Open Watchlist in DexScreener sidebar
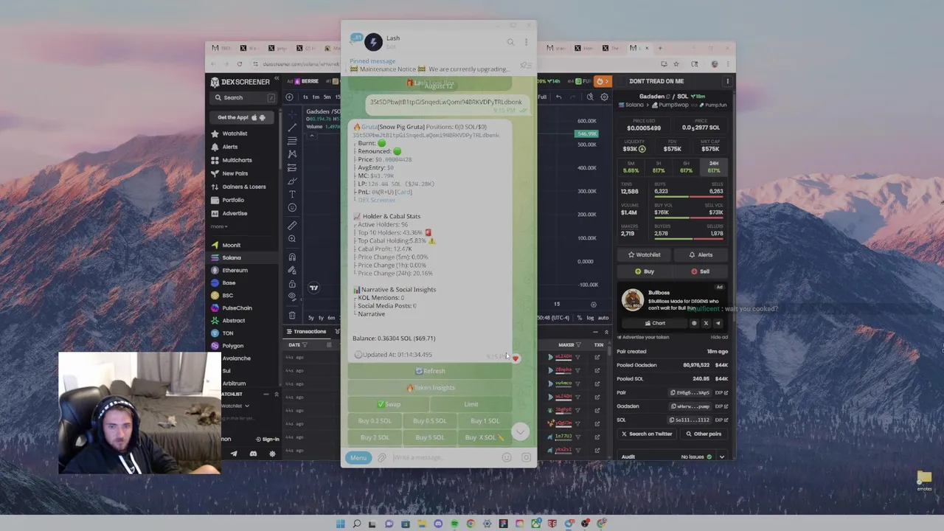Viewport: 944px width, 531px height. (x=235, y=133)
